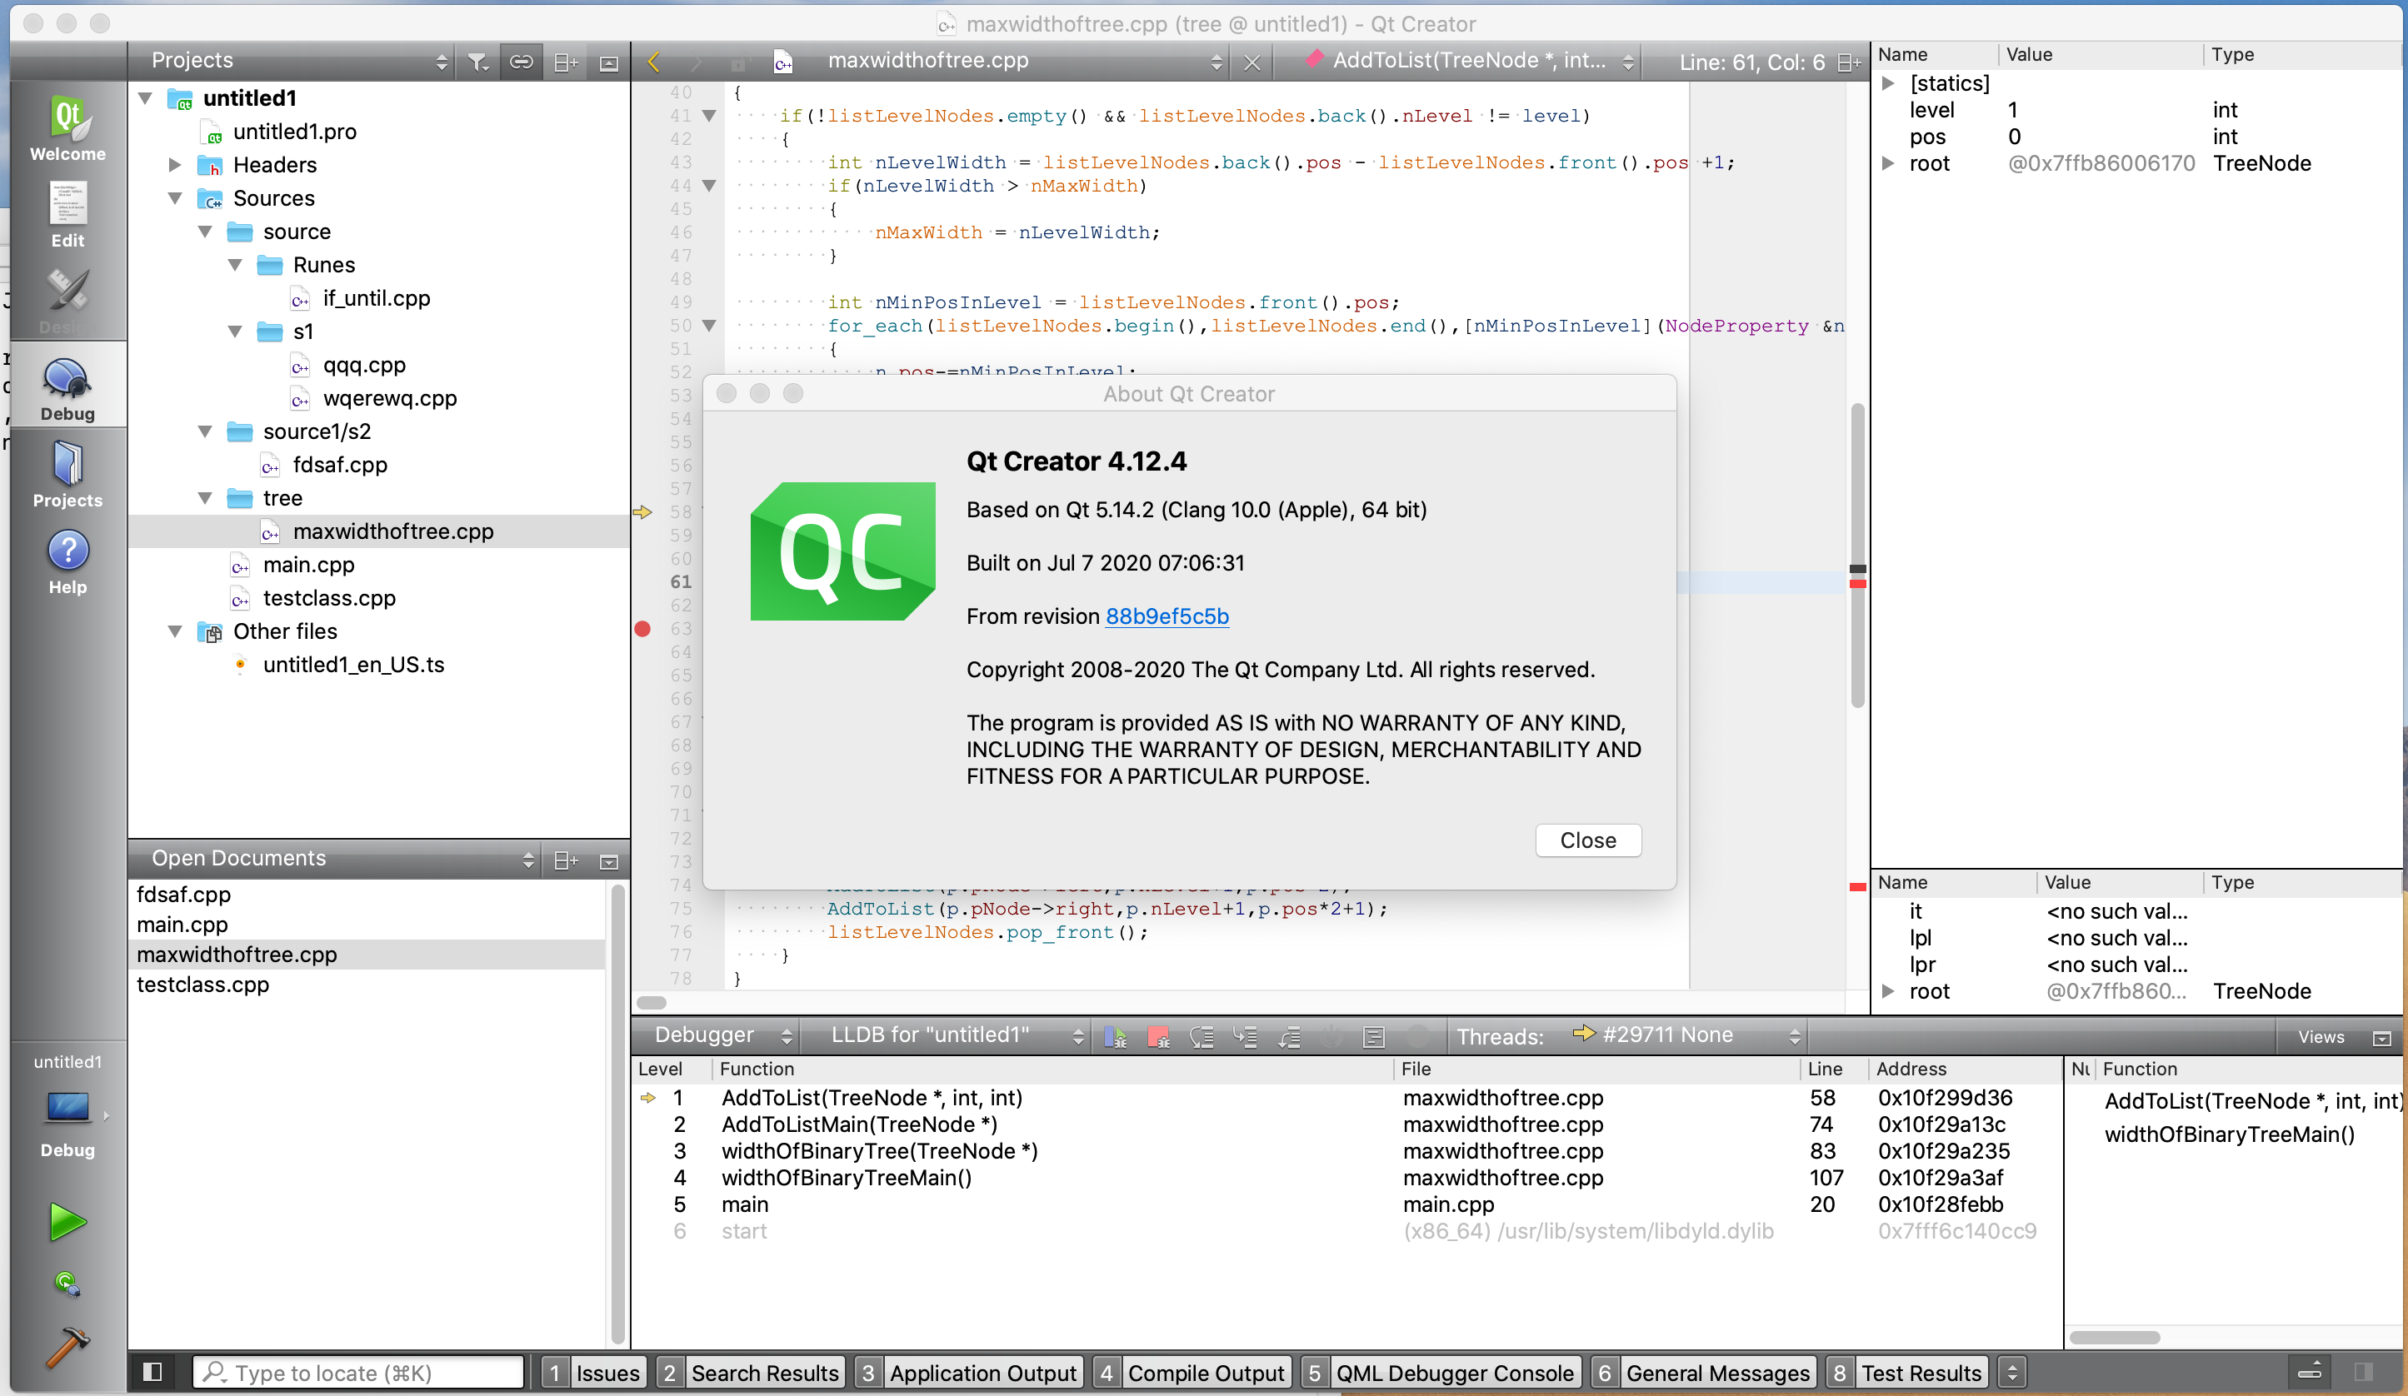Click the editor horizontal scrollbar handle
Viewport: 2408px width, 1396px height.
coord(652,1002)
